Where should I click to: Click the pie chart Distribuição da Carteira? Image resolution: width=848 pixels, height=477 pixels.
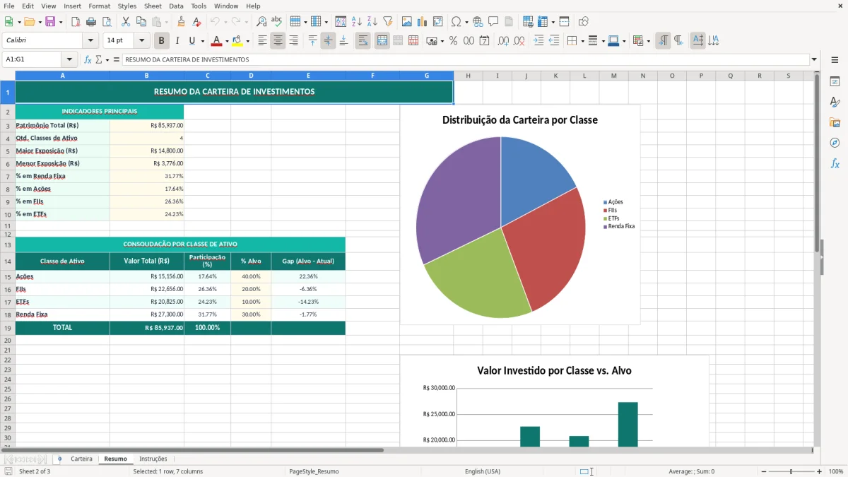click(501, 228)
